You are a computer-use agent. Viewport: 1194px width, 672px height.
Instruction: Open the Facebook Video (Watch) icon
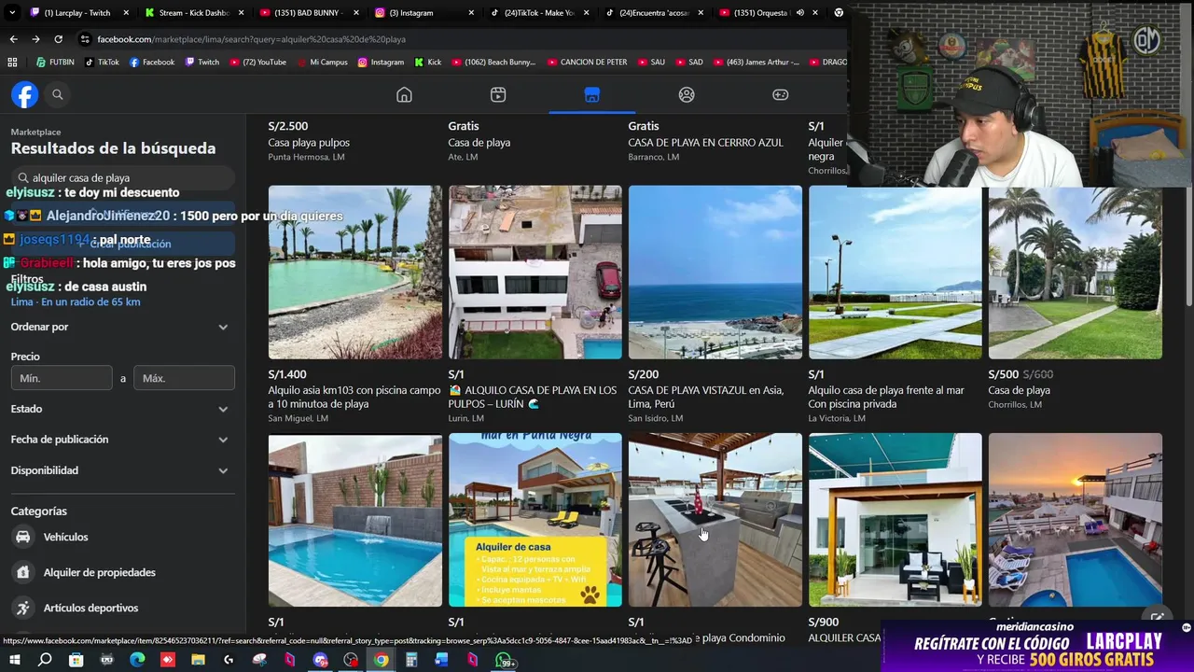tap(498, 94)
